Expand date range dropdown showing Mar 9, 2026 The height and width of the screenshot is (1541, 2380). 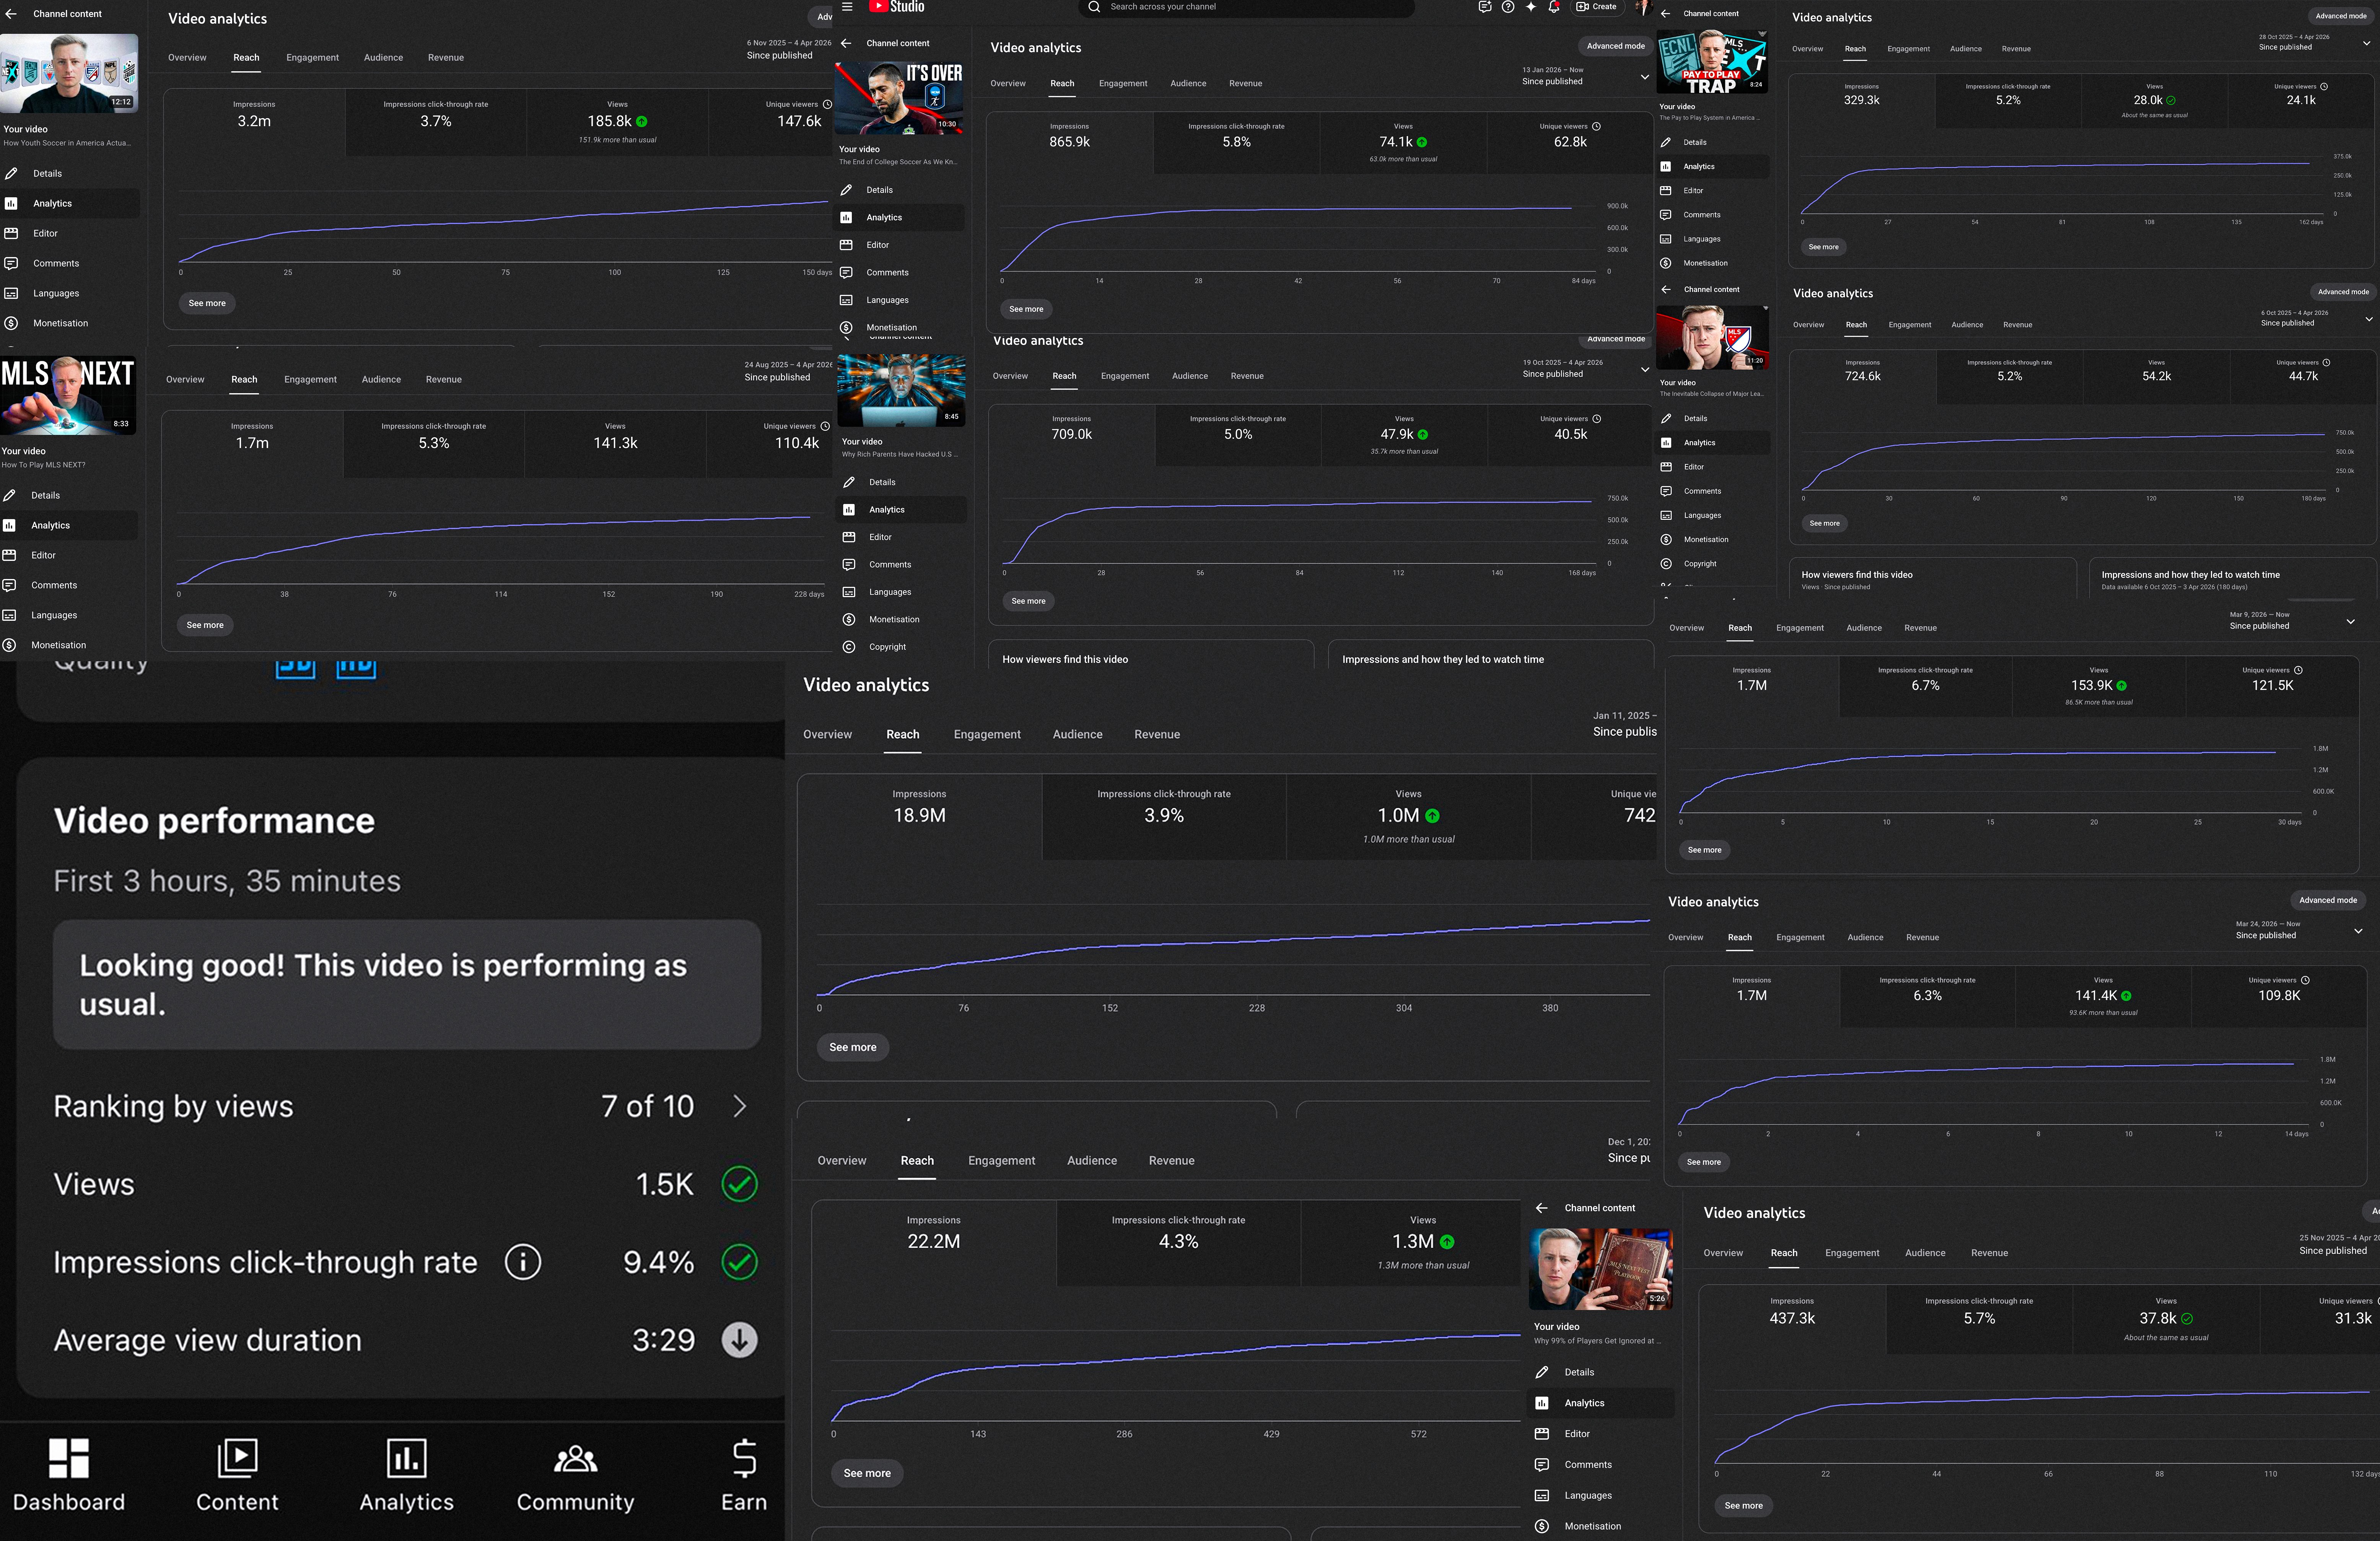pyautogui.click(x=2351, y=621)
